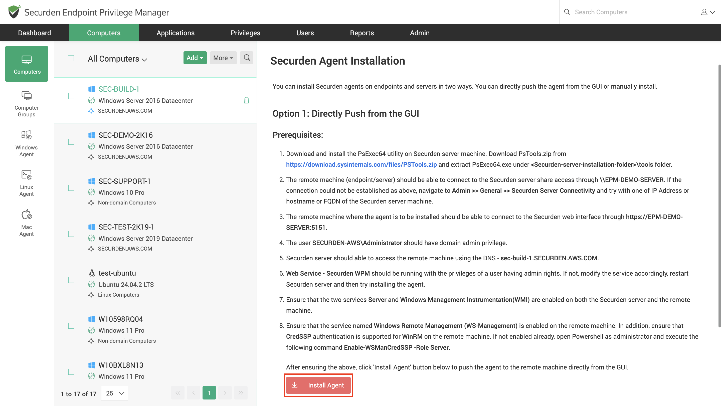This screenshot has height=406, width=721.
Task: Open the Reports tab
Action: 362,33
